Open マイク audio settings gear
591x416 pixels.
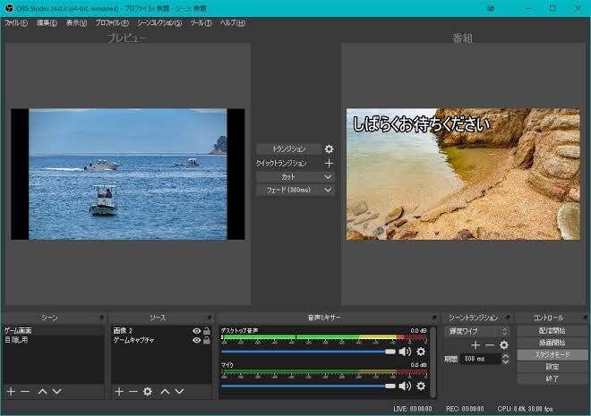[x=421, y=386]
